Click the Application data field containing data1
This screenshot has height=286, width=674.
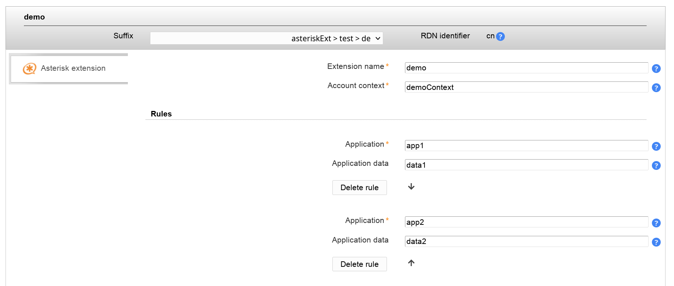click(x=526, y=165)
